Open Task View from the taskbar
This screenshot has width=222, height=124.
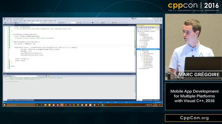click(37, 105)
